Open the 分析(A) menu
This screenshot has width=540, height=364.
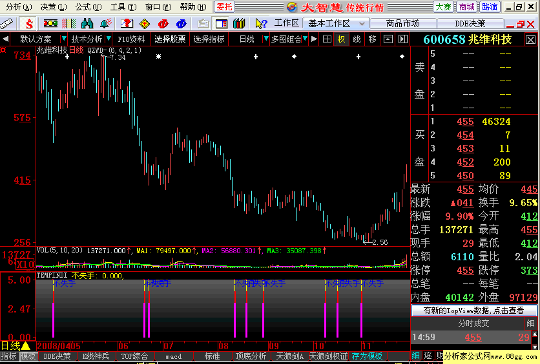[19, 7]
